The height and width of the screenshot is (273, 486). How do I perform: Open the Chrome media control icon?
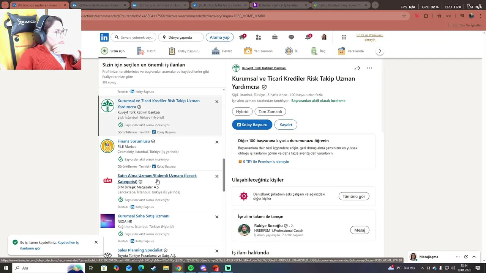(462, 16)
